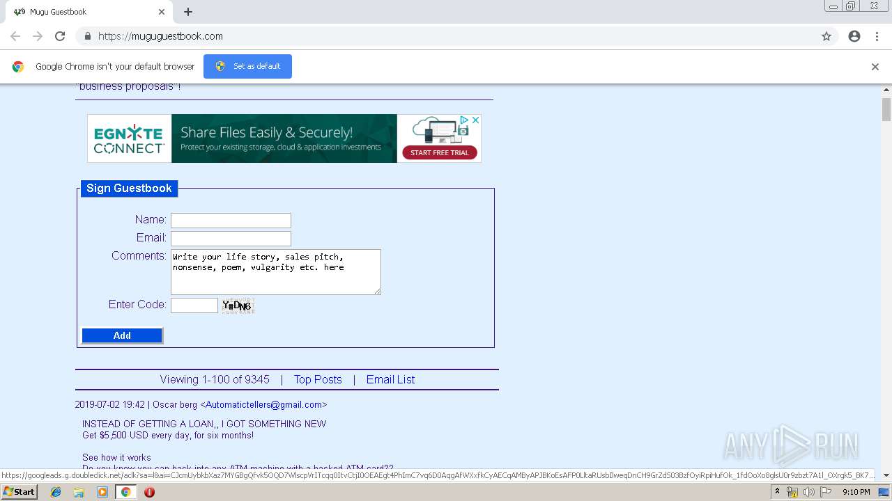Open the Top Posts link
The height and width of the screenshot is (501, 892).
pos(318,379)
